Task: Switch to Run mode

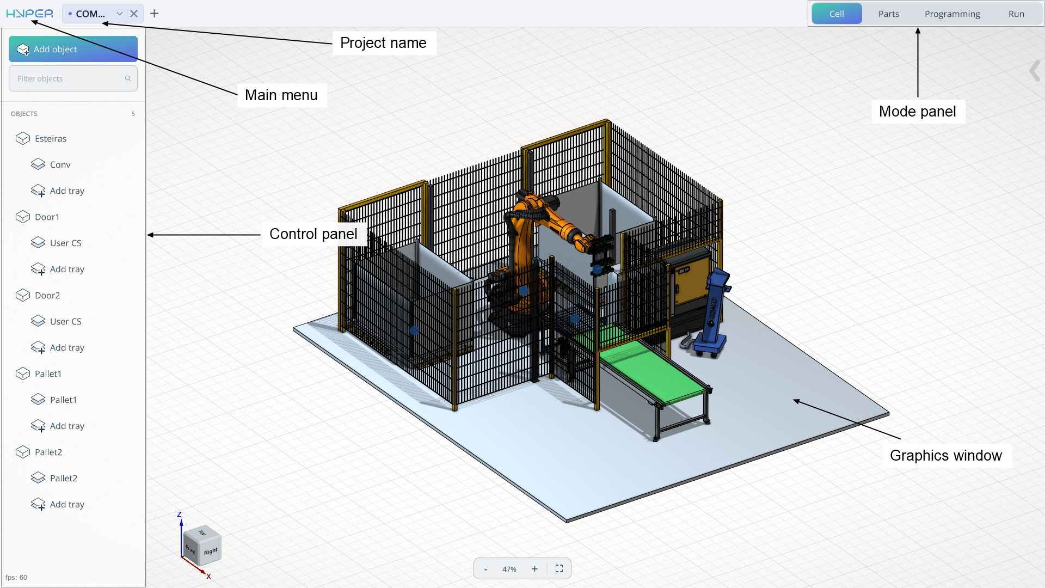Action: click(1016, 14)
